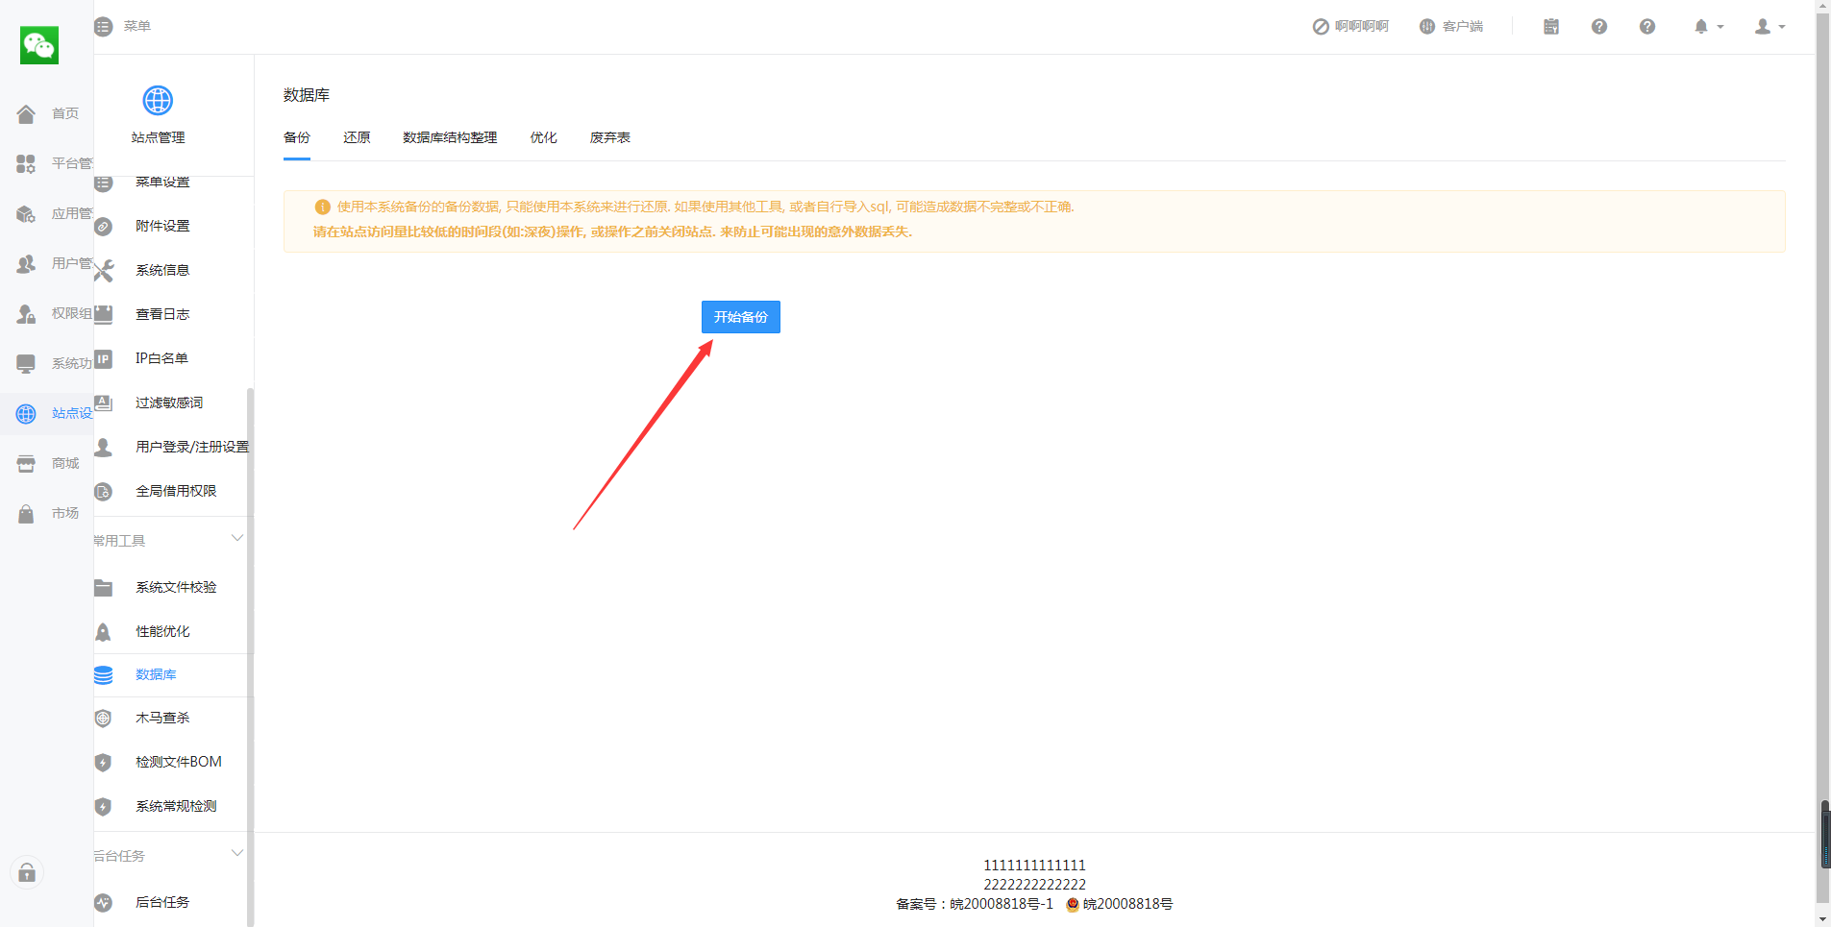Select site settings globe icon in sidebar
The height and width of the screenshot is (927, 1831).
[26, 413]
